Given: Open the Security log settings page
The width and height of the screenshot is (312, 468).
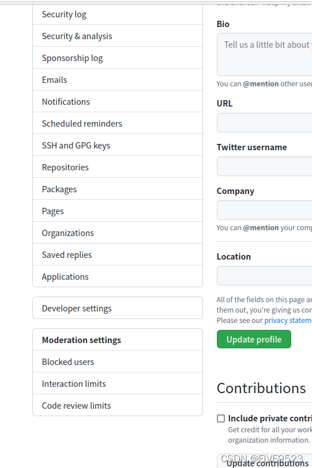Looking at the screenshot, I should point(118,14).
